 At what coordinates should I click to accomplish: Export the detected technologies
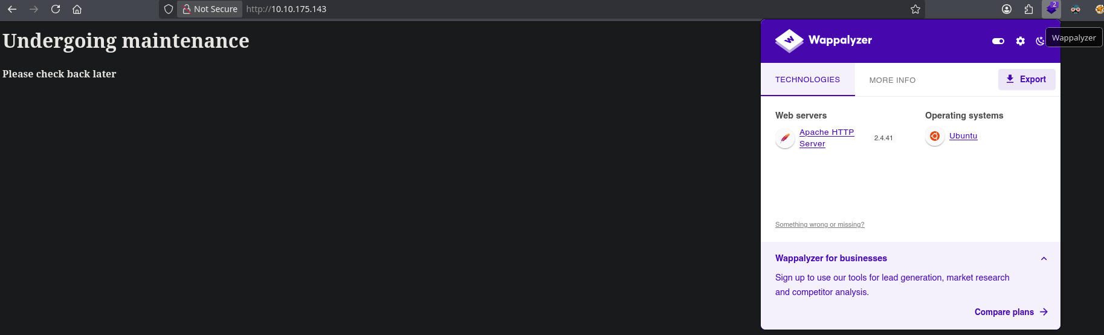click(x=1027, y=79)
